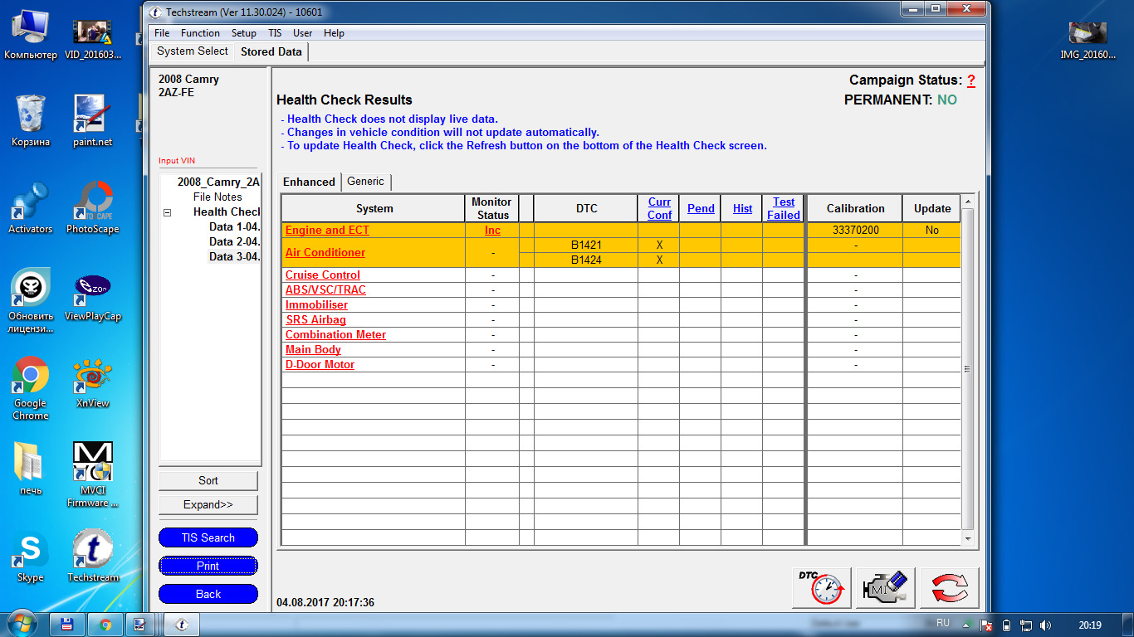
Task: Click the Windows Start button
Action: [22, 624]
